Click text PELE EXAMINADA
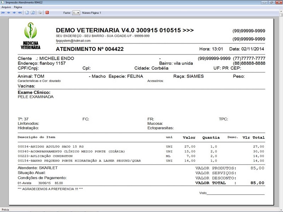Viewport: 283px width, 212px height. pyautogui.click(x=36, y=97)
